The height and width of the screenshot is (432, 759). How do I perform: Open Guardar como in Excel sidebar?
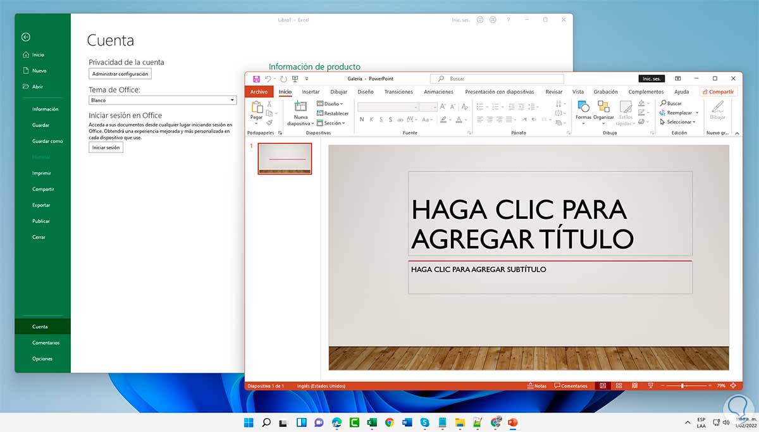point(47,141)
